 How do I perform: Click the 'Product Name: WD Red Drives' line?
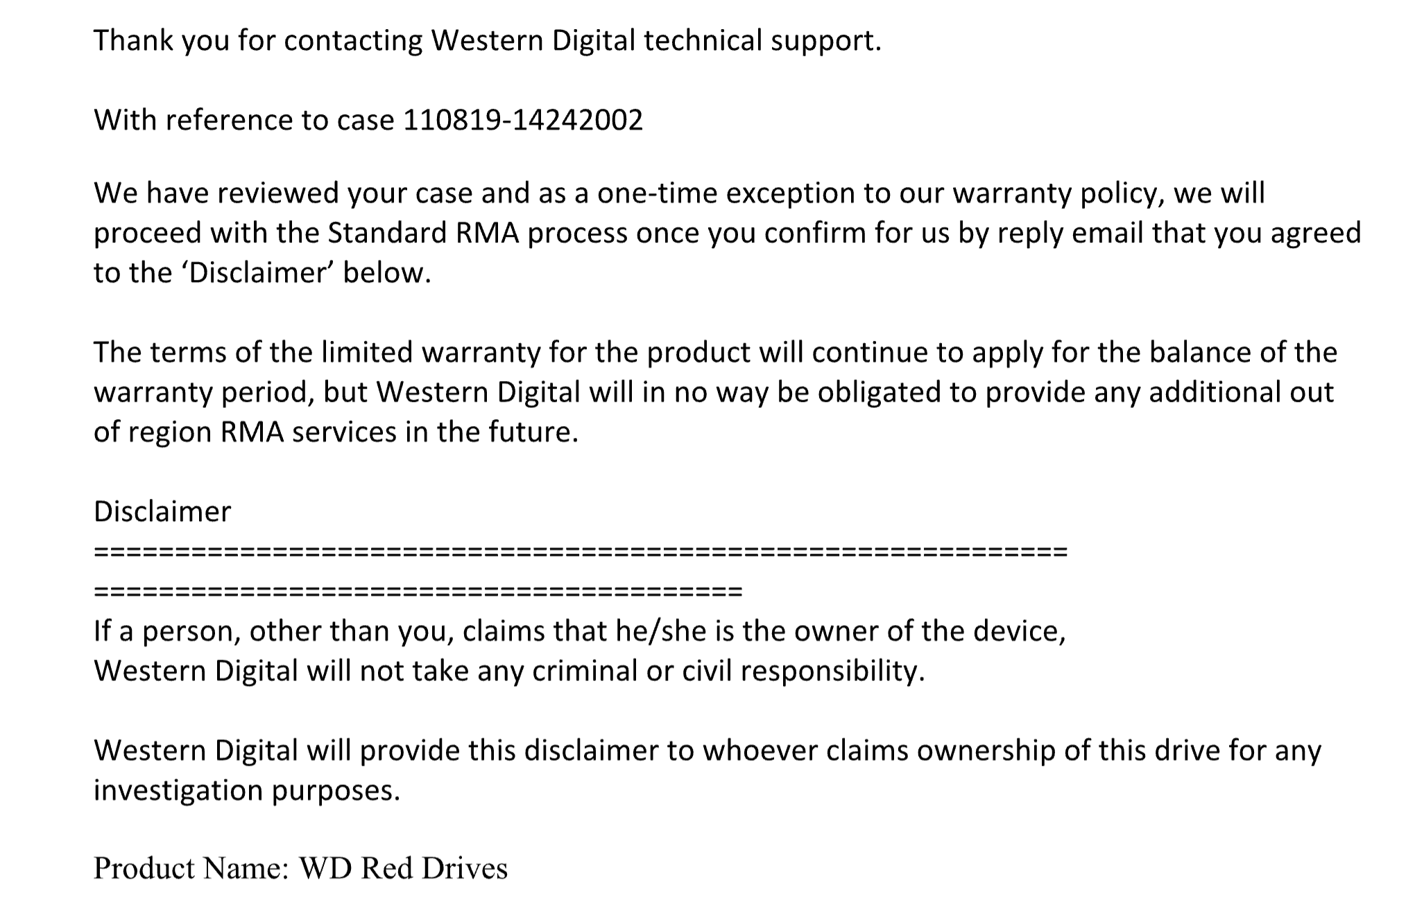click(x=300, y=869)
